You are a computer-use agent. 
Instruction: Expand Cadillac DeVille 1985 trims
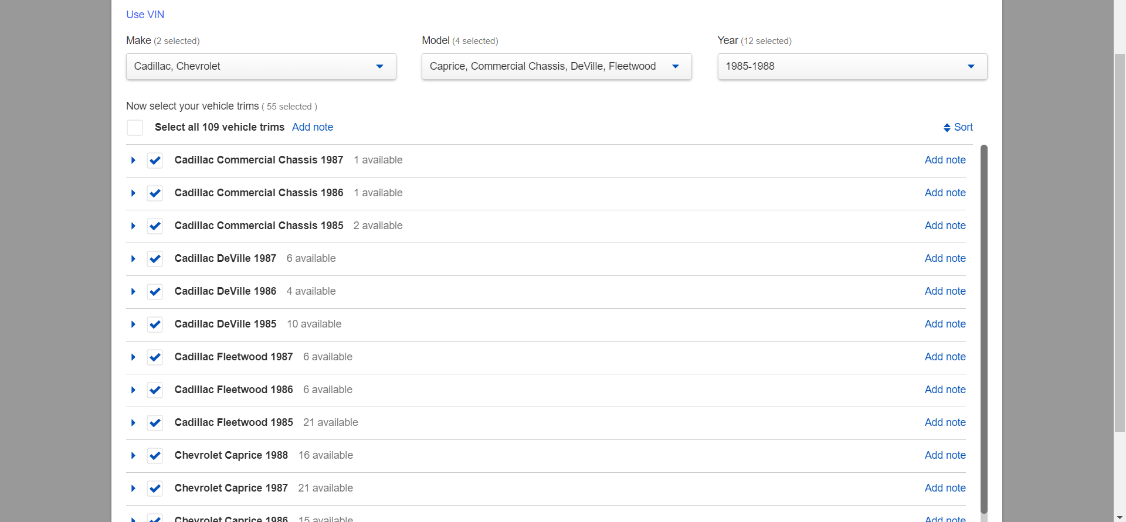(x=133, y=325)
